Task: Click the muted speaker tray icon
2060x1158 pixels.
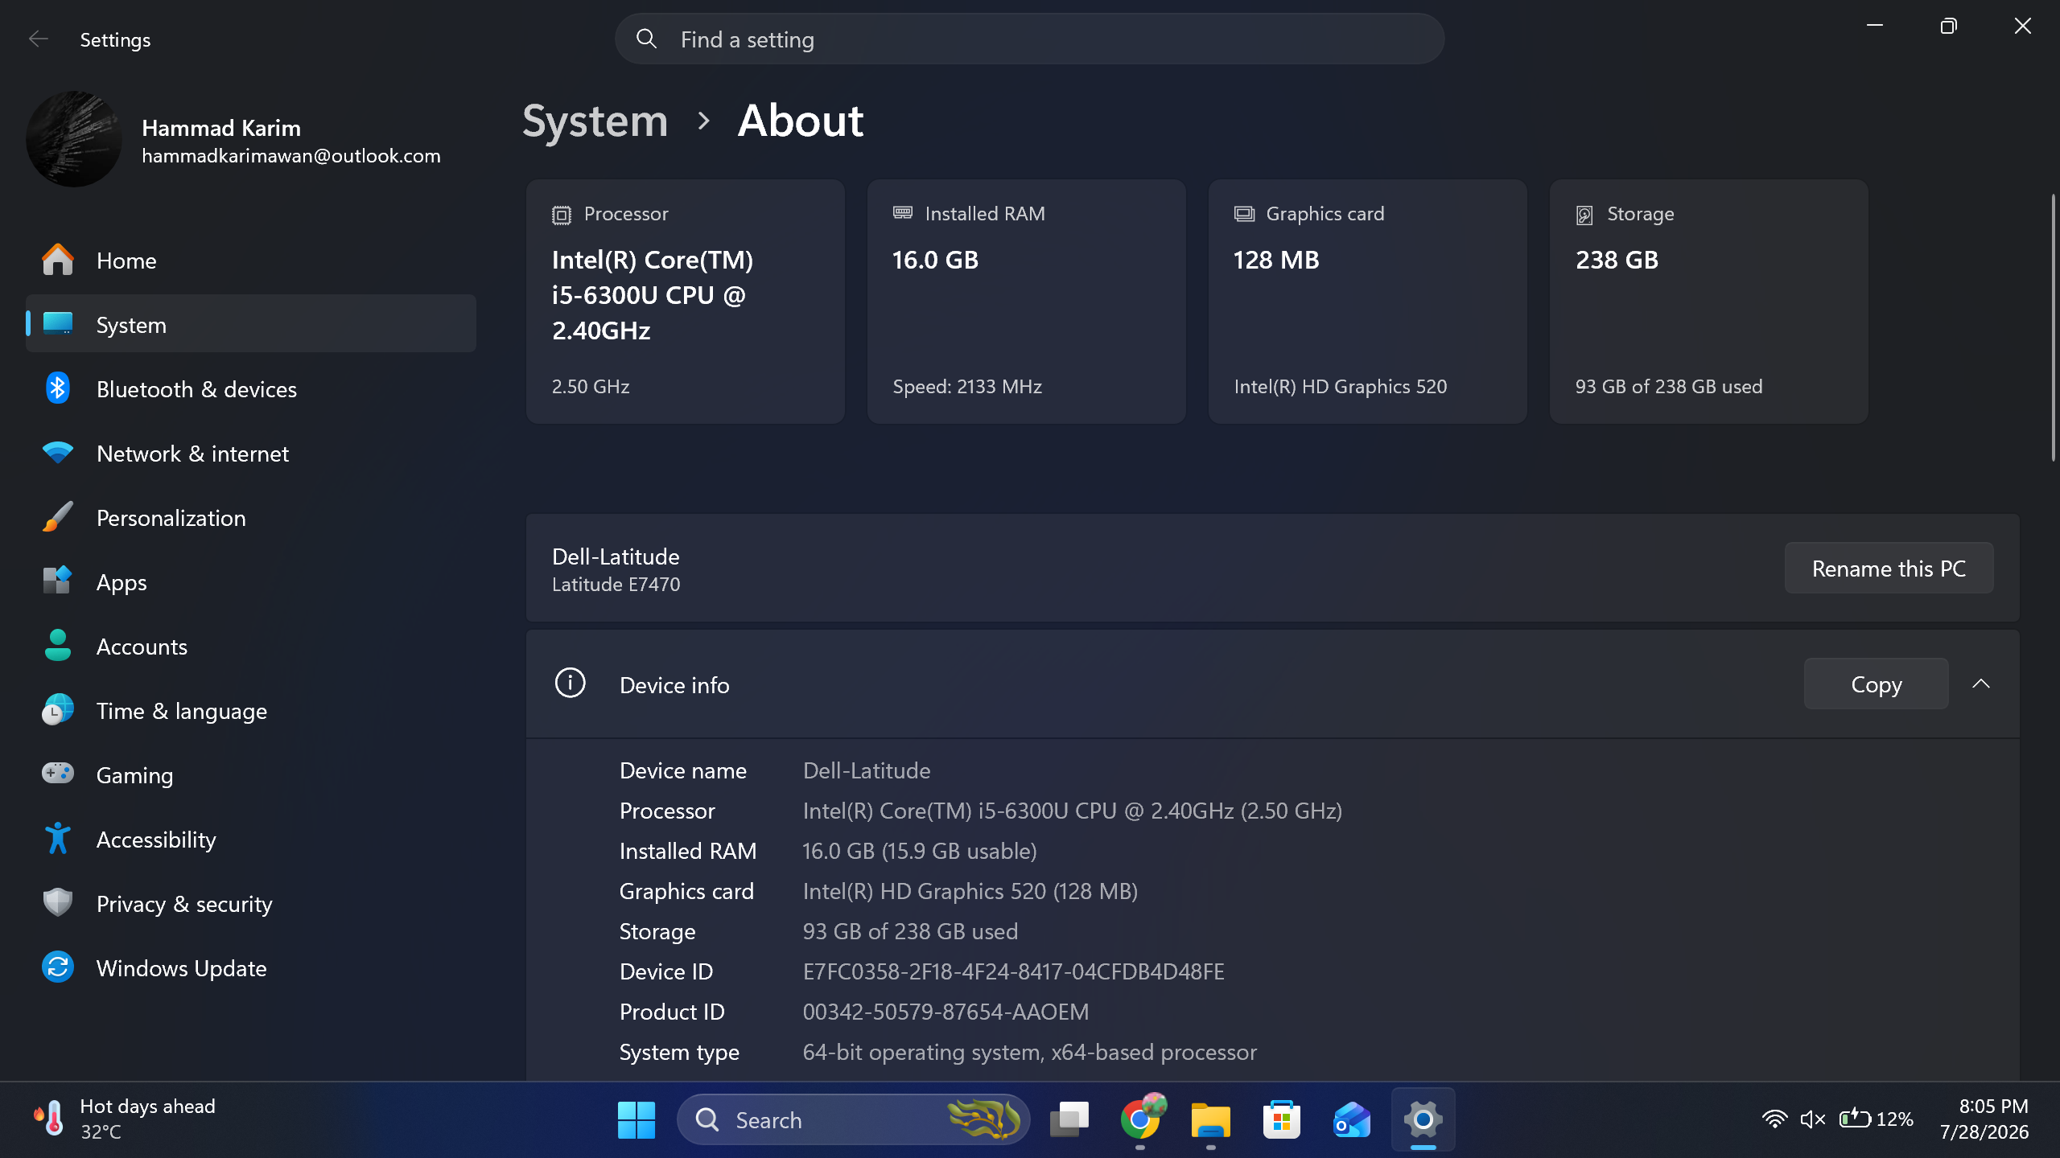Action: click(x=1813, y=1119)
